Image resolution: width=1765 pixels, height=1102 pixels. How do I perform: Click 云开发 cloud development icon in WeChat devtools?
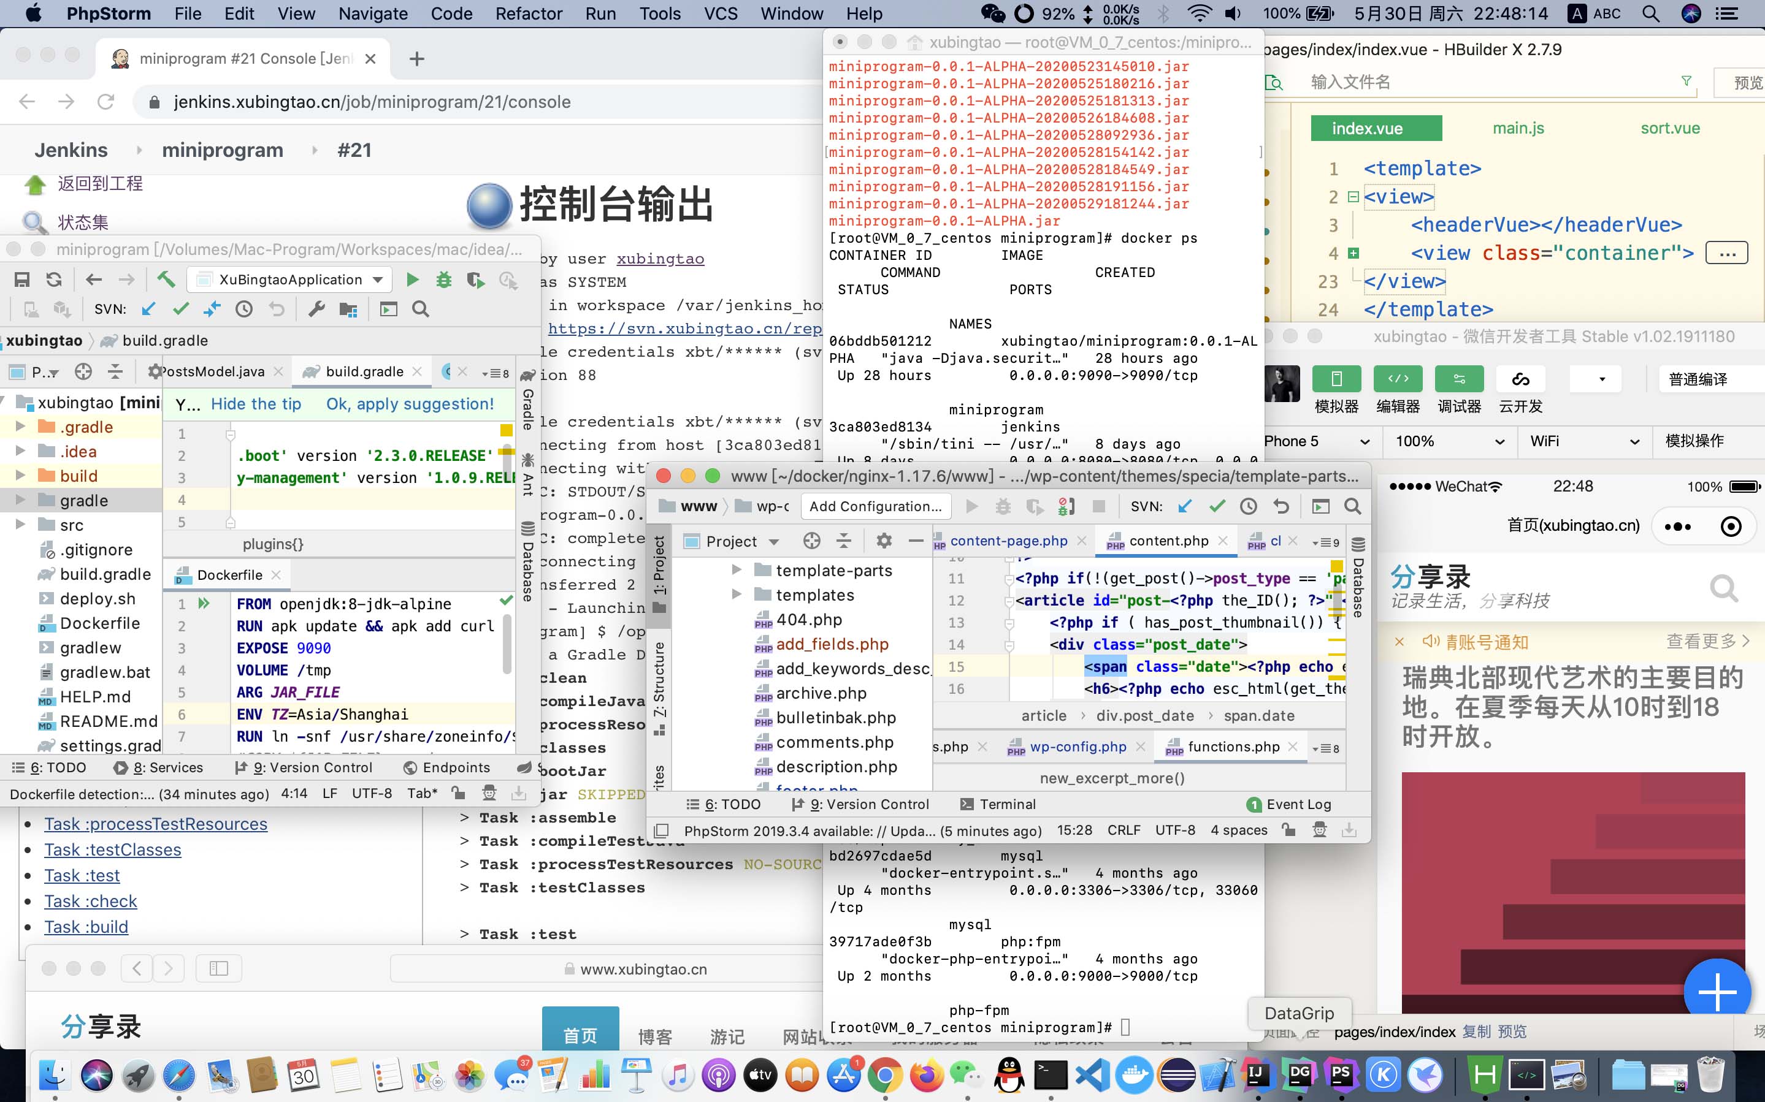click(x=1520, y=379)
